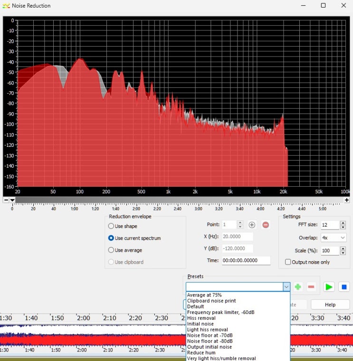Choose the Hiss removal preset
353x361 pixels.
[201, 318]
